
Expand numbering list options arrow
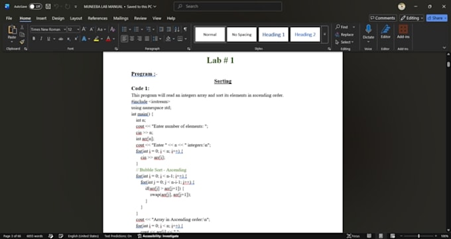pos(142,29)
